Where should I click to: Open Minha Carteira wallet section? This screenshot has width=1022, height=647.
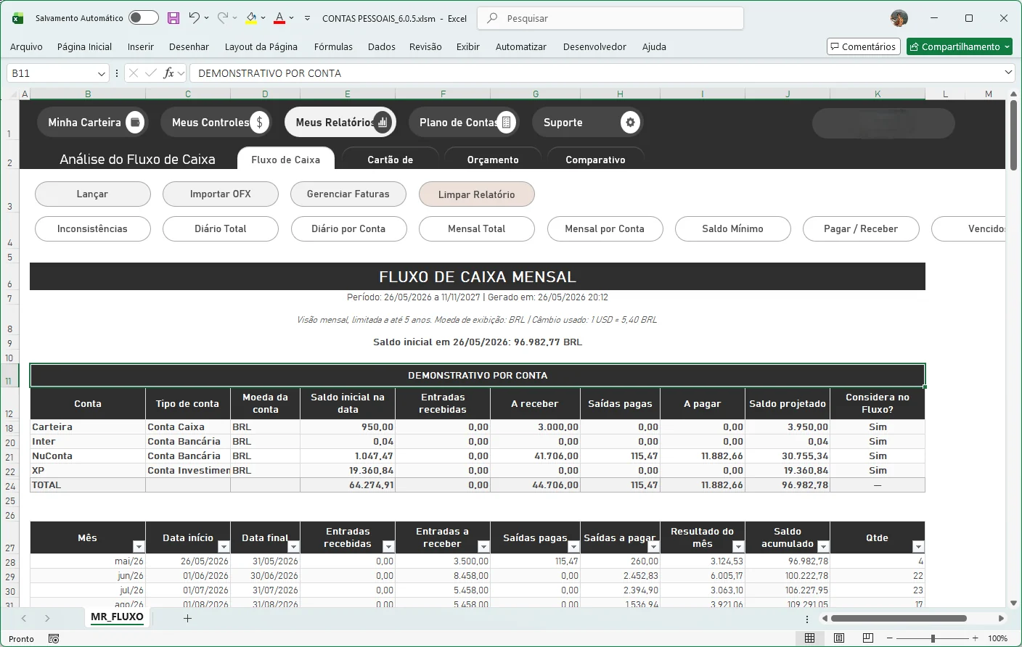pos(93,123)
